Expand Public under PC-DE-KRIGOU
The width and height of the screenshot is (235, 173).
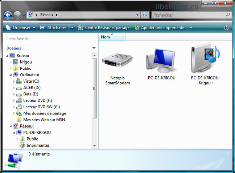pyautogui.click(x=17, y=139)
